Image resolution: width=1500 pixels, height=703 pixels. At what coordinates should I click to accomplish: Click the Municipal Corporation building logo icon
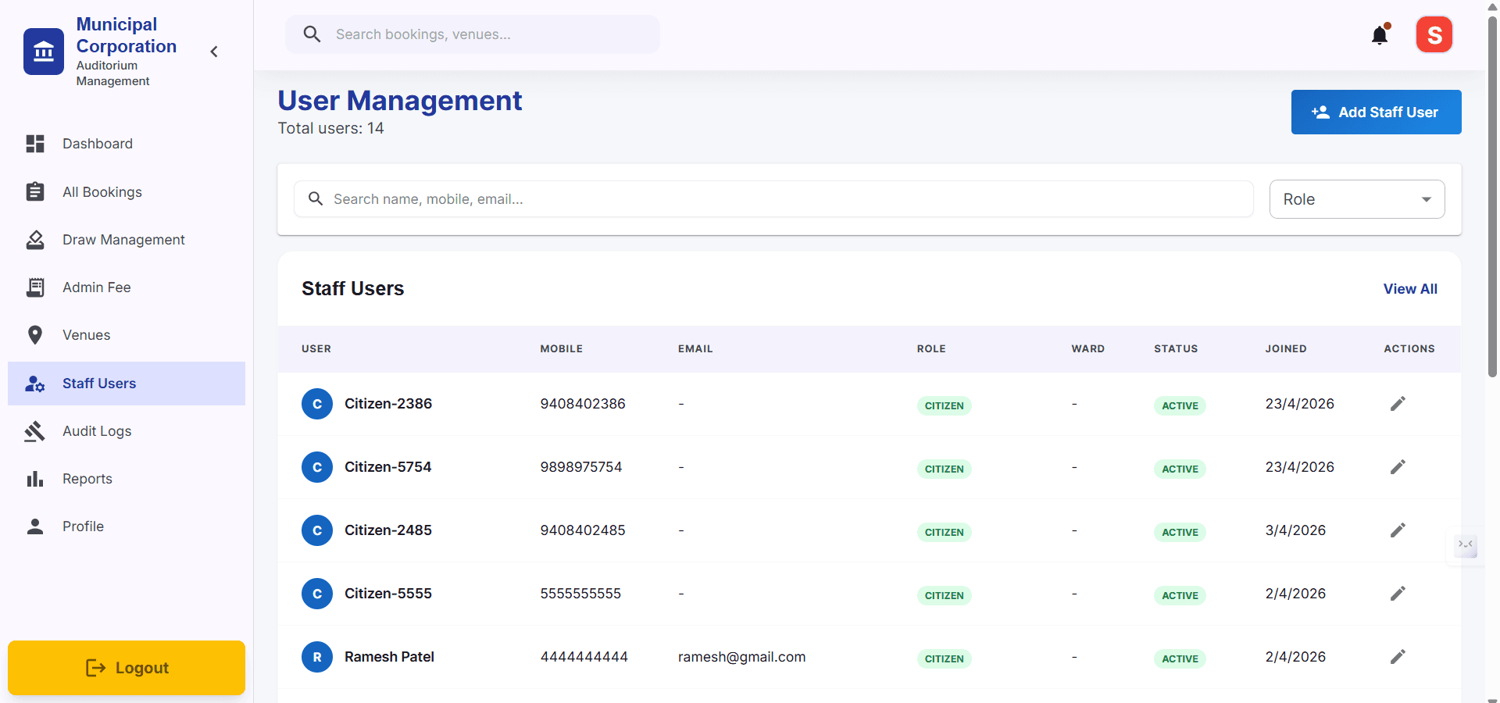pos(44,52)
